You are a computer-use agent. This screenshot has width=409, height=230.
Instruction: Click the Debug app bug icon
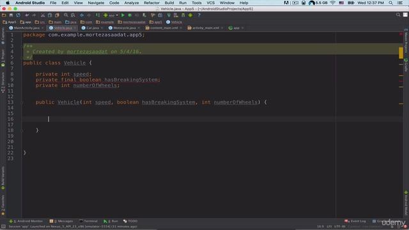click(130, 15)
